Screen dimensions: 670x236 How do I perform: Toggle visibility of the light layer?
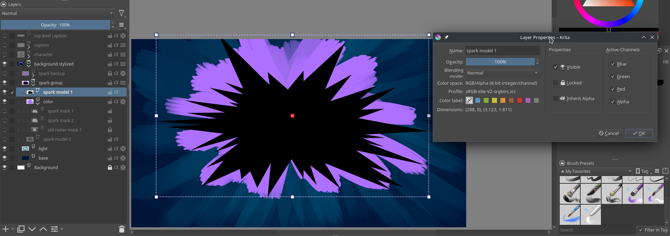click(5, 149)
